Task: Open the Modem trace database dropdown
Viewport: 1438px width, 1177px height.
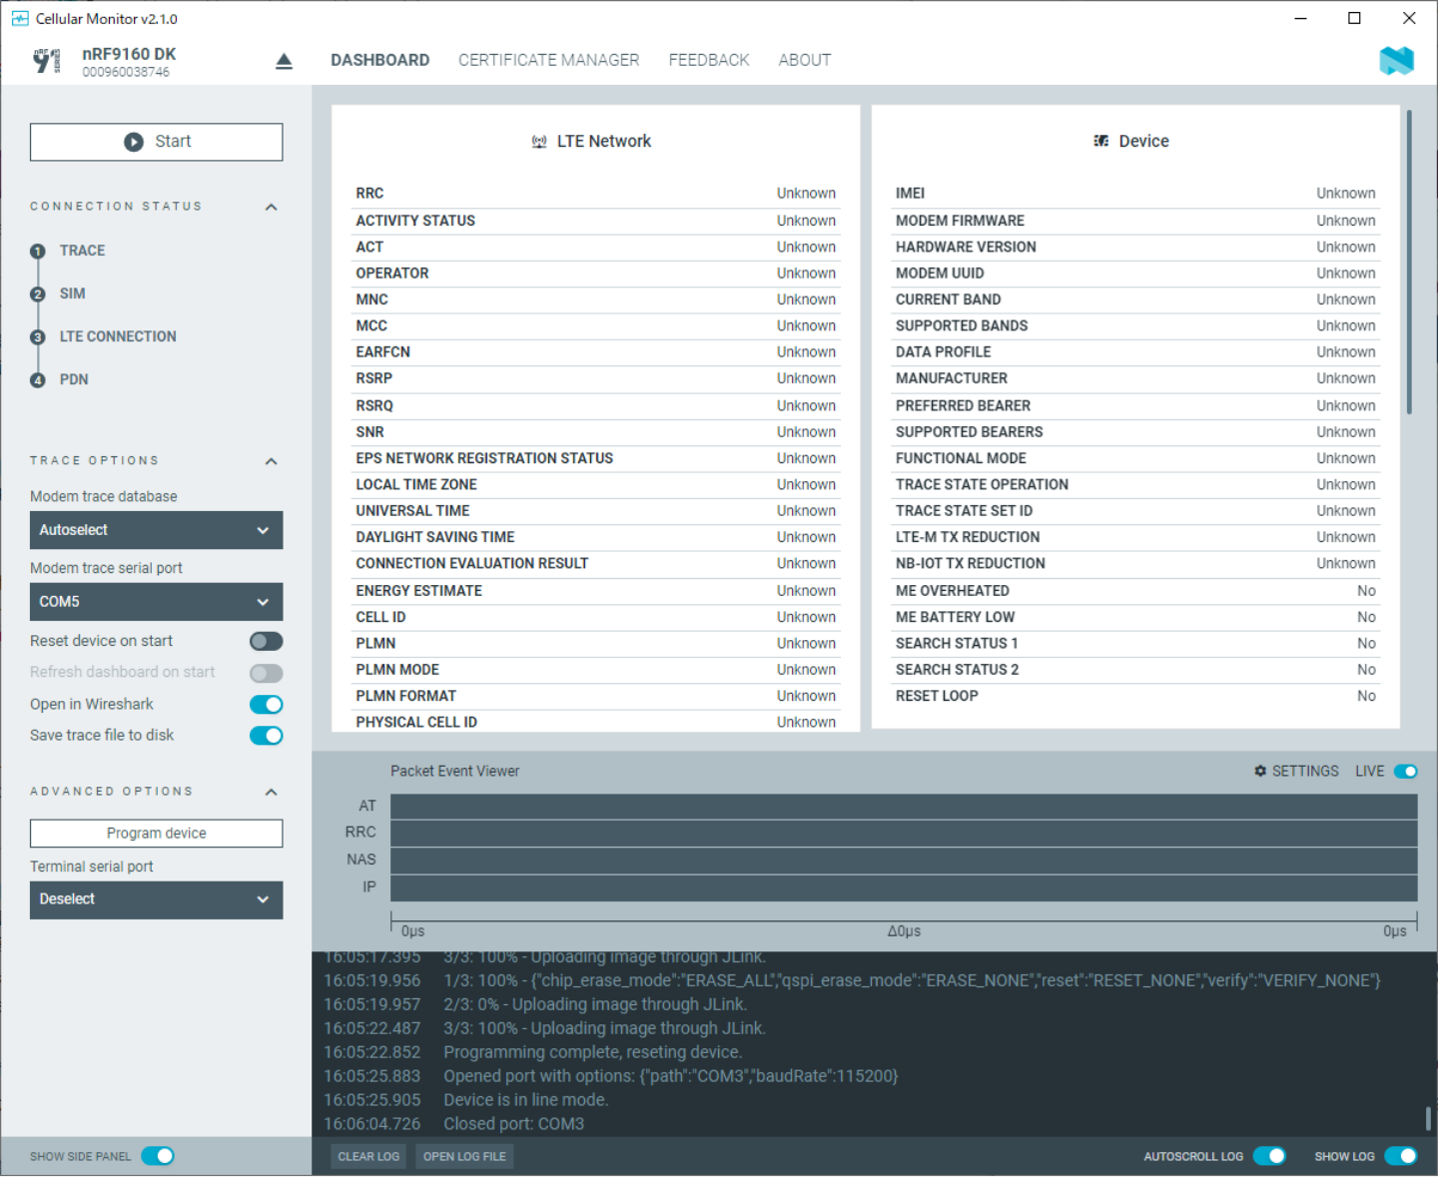Action: (156, 530)
